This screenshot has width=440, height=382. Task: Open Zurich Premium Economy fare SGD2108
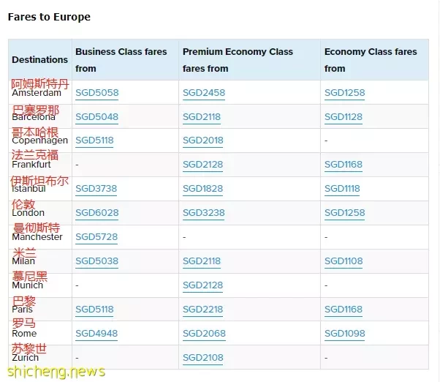point(203,358)
